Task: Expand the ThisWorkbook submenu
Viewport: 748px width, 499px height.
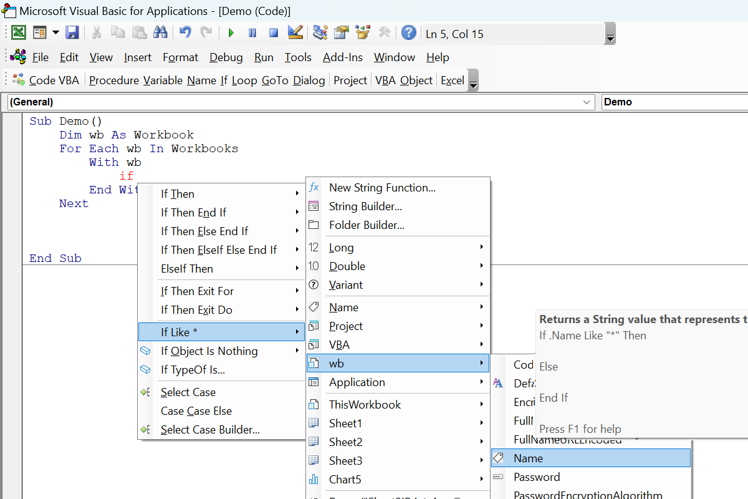Action: [x=398, y=405]
